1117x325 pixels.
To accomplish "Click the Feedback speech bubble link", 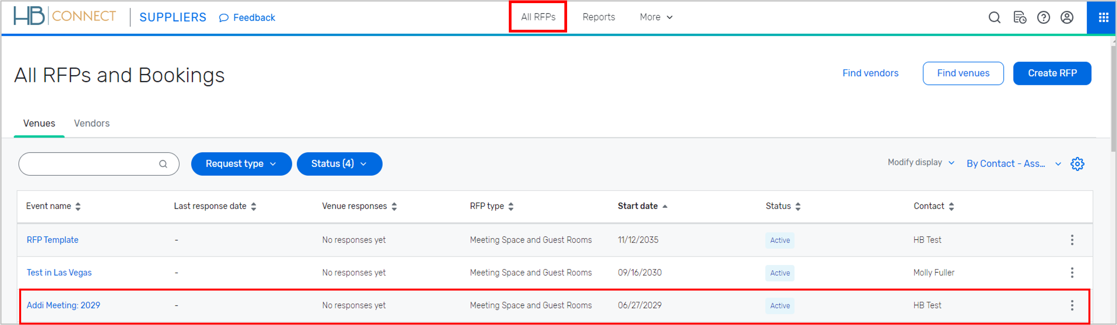I will (247, 18).
